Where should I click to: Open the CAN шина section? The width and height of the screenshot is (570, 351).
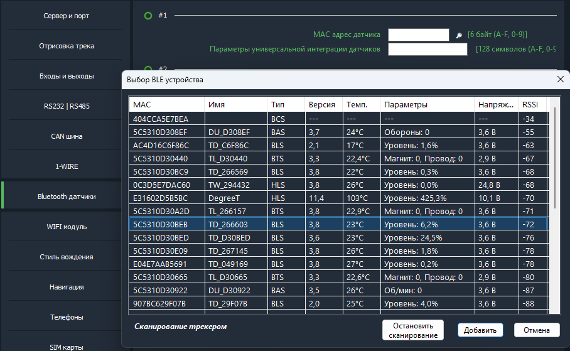(66, 136)
